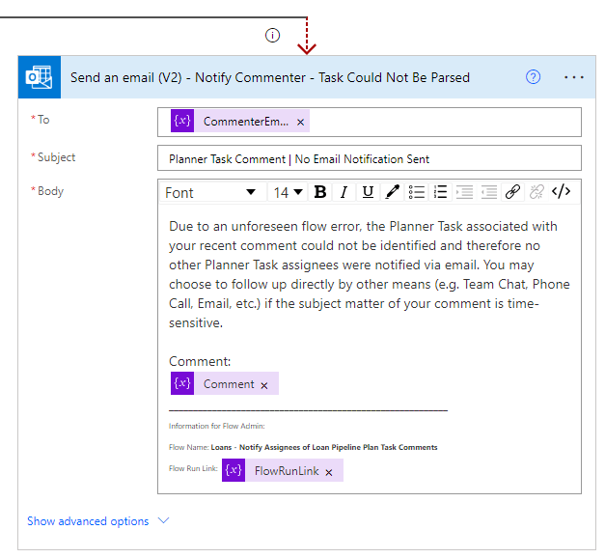Click the Outlook connector icon in header
This screenshot has width=605, height=558.
point(39,77)
